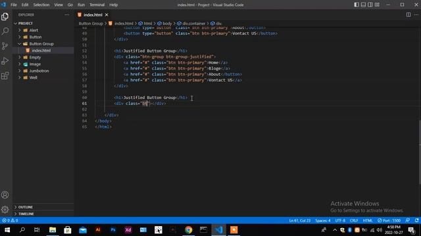Open the Accounts menu icon
This screenshot has height=236, width=421.
click(x=5, y=195)
